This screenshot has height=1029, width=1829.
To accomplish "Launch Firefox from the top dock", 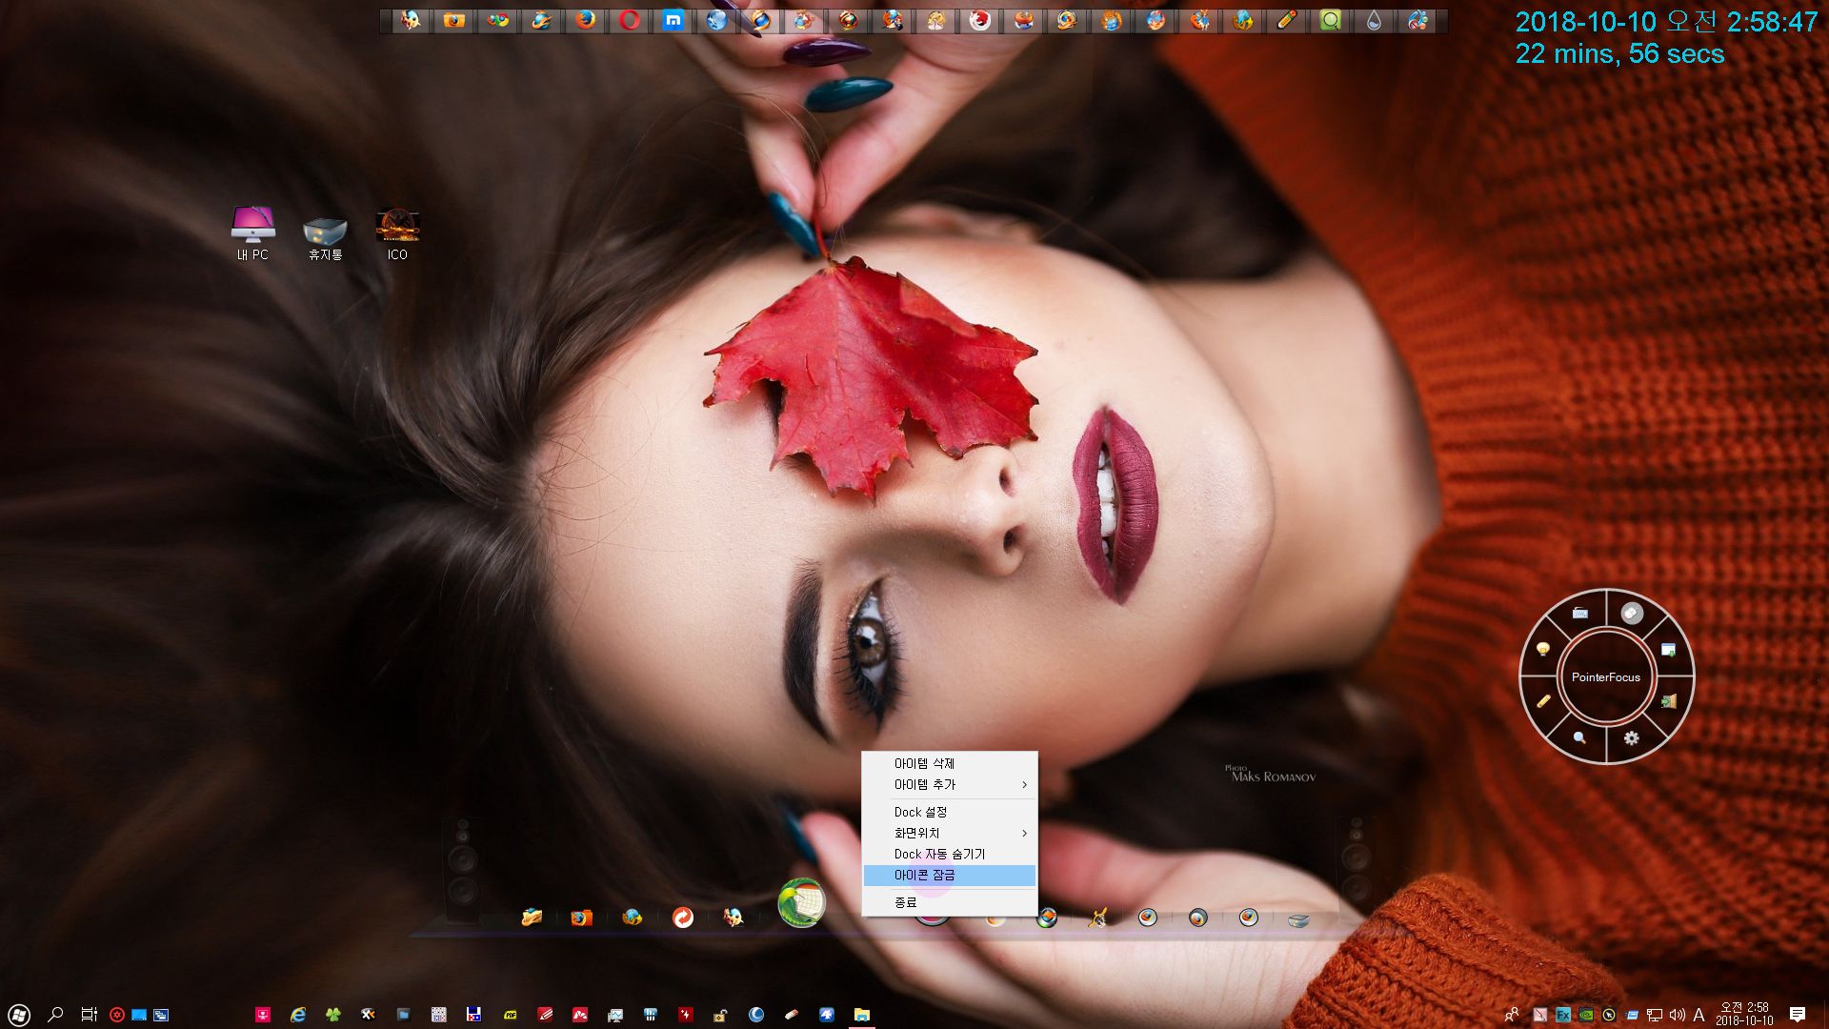I will coord(586,20).
